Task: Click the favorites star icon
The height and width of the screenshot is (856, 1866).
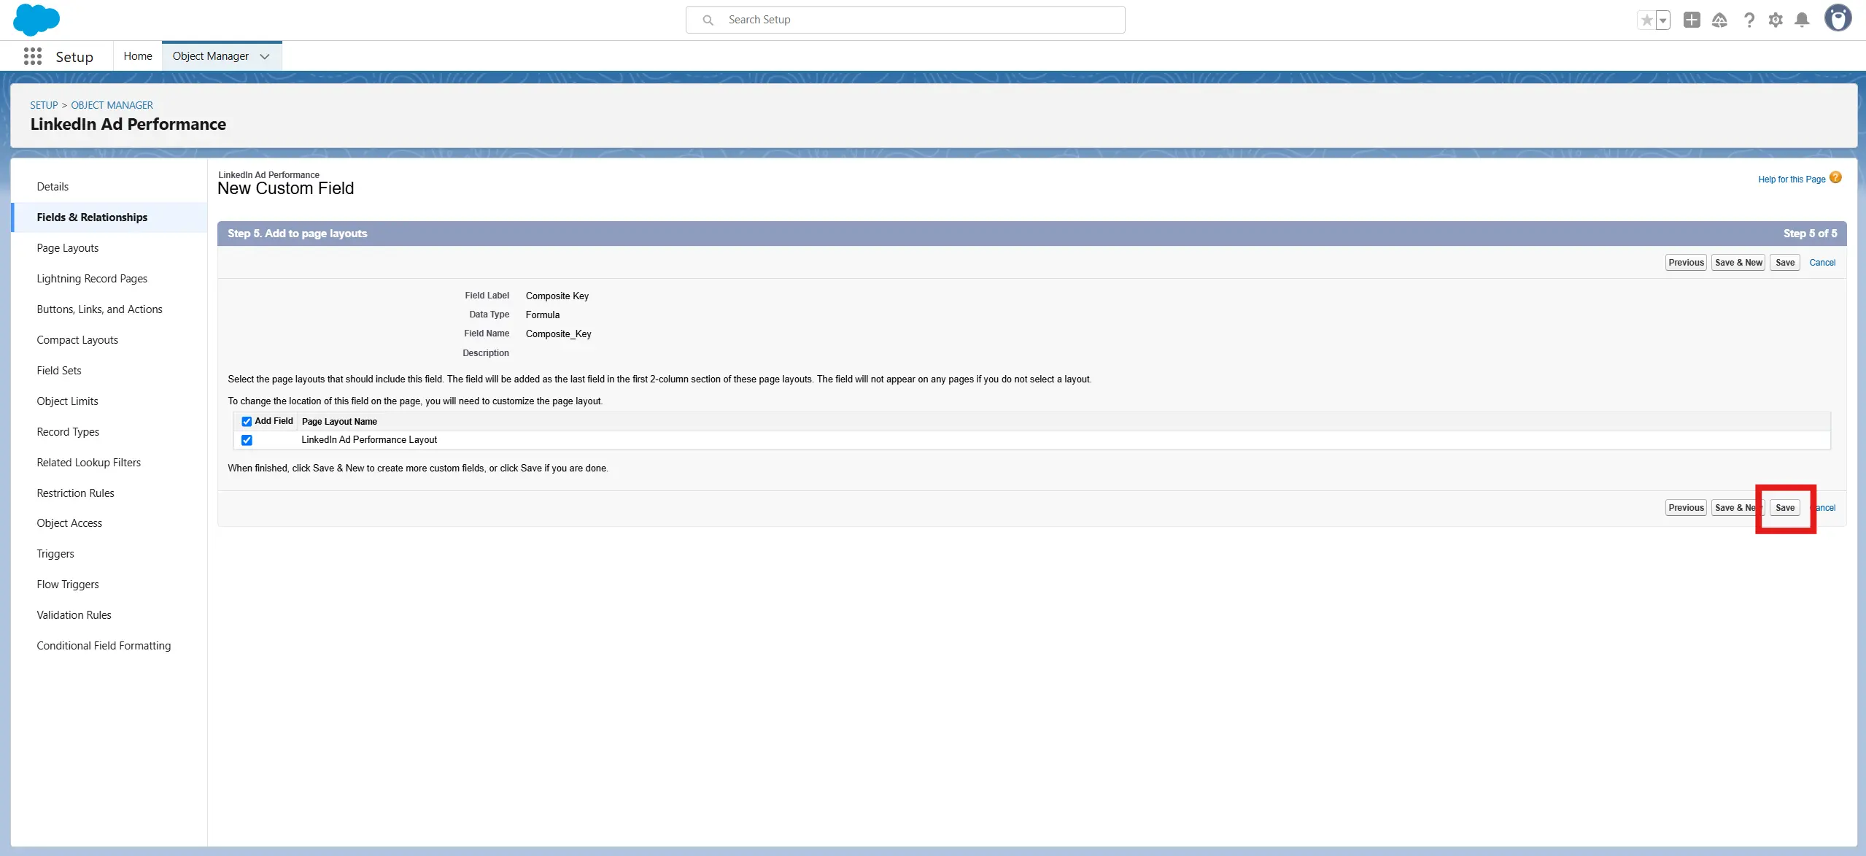Action: click(1646, 20)
